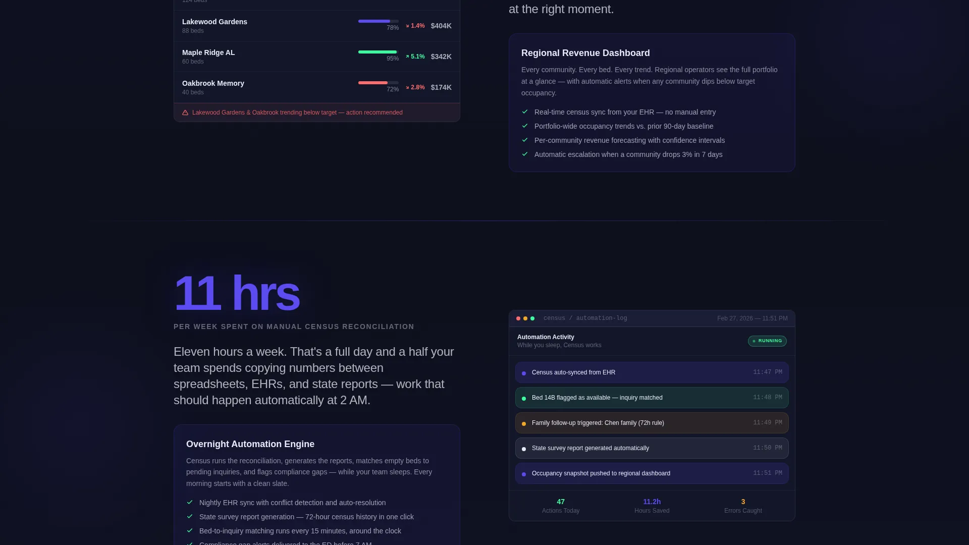The image size is (969, 545).
Task: Open the Maple Ridge AL community row
Action: pyautogui.click(x=317, y=57)
